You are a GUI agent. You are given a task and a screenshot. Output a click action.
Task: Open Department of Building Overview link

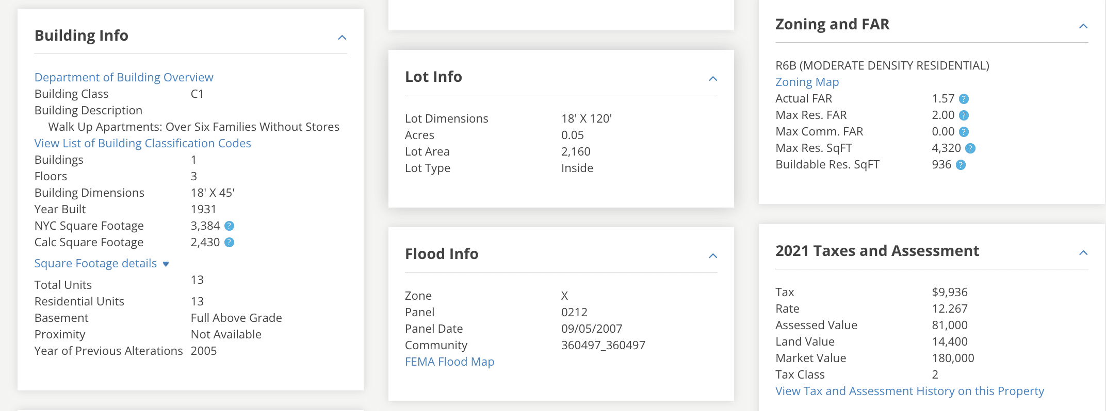tap(124, 77)
